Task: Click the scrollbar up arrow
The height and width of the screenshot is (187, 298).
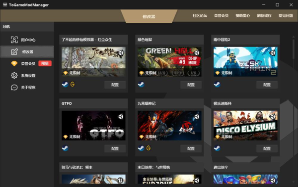Action: 294,37
